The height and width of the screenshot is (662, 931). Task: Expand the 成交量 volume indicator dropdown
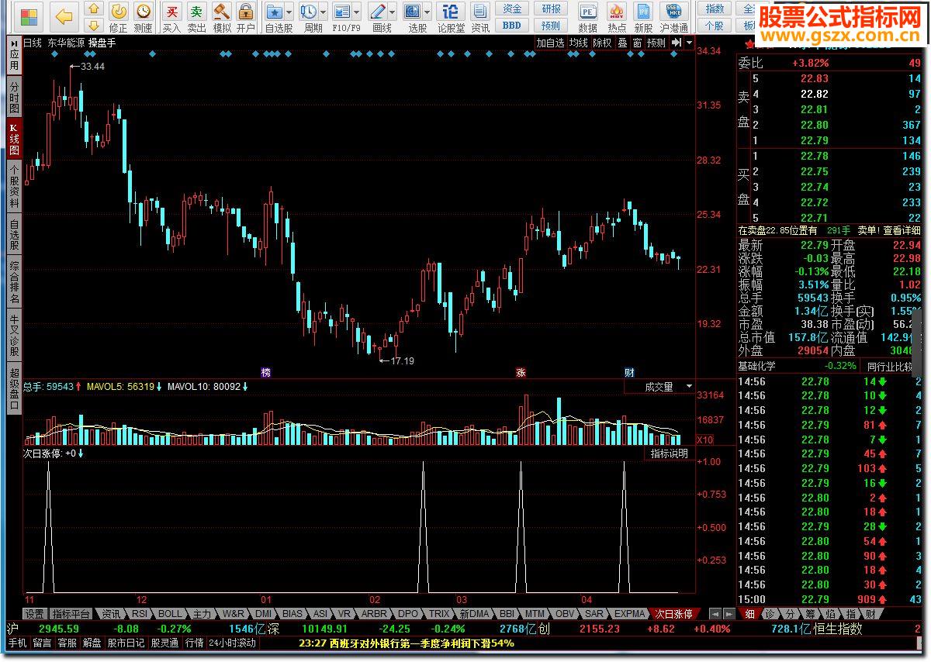point(689,386)
